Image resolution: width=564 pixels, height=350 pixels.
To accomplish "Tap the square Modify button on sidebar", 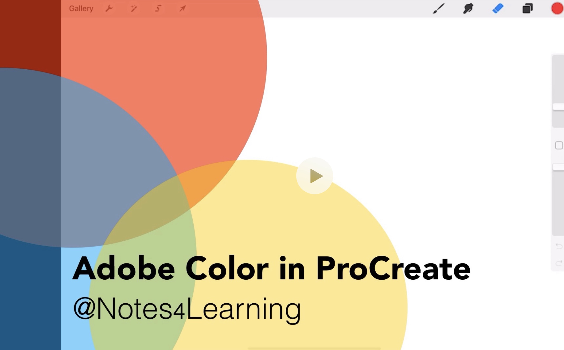I will 559,145.
